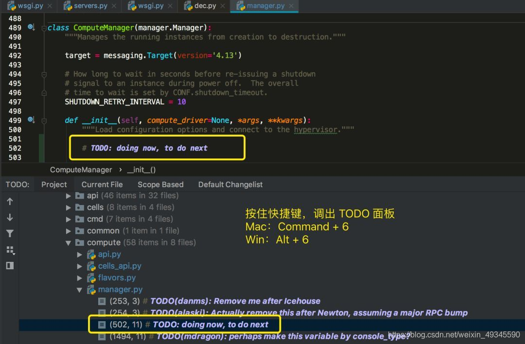Click __init__() in the breadcrumb bar
Screen dimensions: 525x344
point(141,170)
